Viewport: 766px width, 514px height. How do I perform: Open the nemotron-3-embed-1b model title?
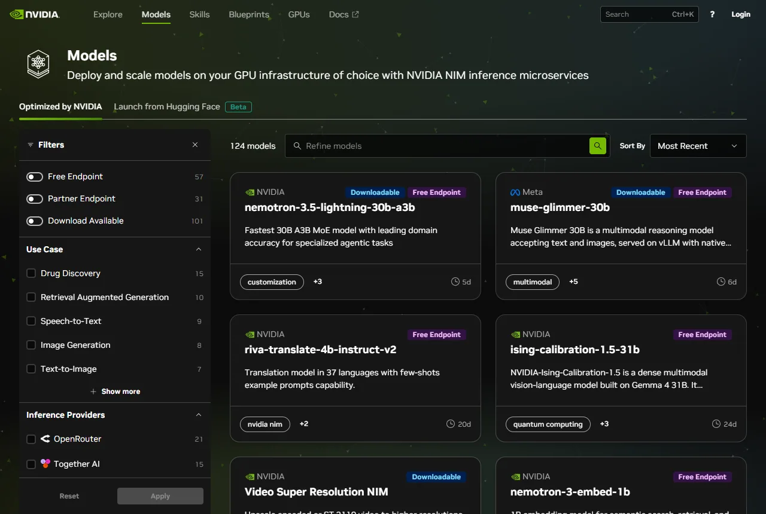pyautogui.click(x=570, y=492)
